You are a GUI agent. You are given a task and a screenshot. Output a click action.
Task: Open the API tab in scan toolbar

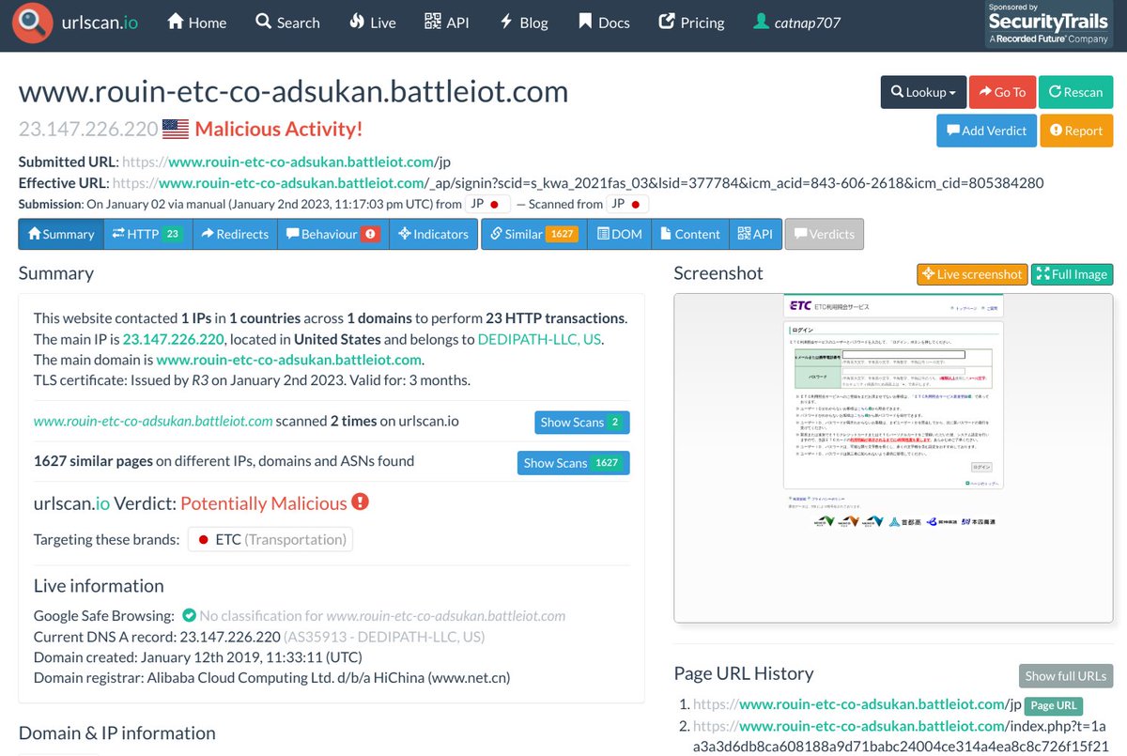pyautogui.click(x=755, y=234)
